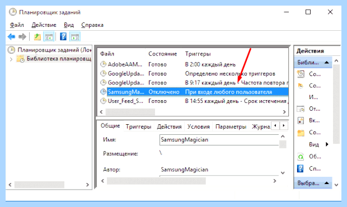347x207 pixels.
Task: Select the GoogleUpda... task running at 9:17
Action: tap(194, 83)
